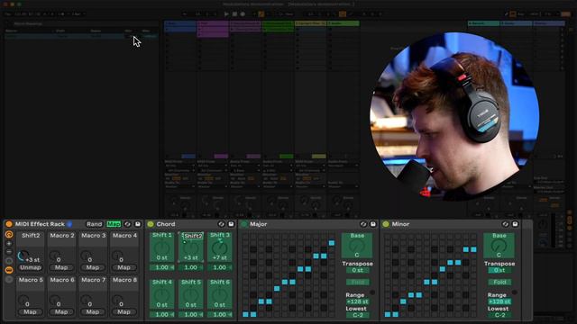This screenshot has height=324, width=577.
Task: Click the Map button under Macro 7
Action: pyautogui.click(x=93, y=312)
